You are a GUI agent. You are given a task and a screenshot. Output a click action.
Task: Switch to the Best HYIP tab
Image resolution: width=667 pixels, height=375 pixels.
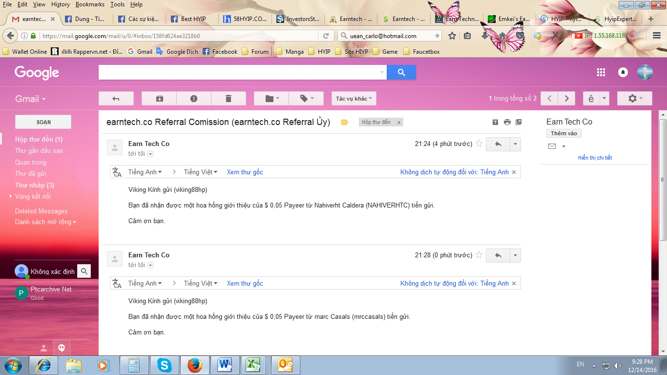(192, 19)
